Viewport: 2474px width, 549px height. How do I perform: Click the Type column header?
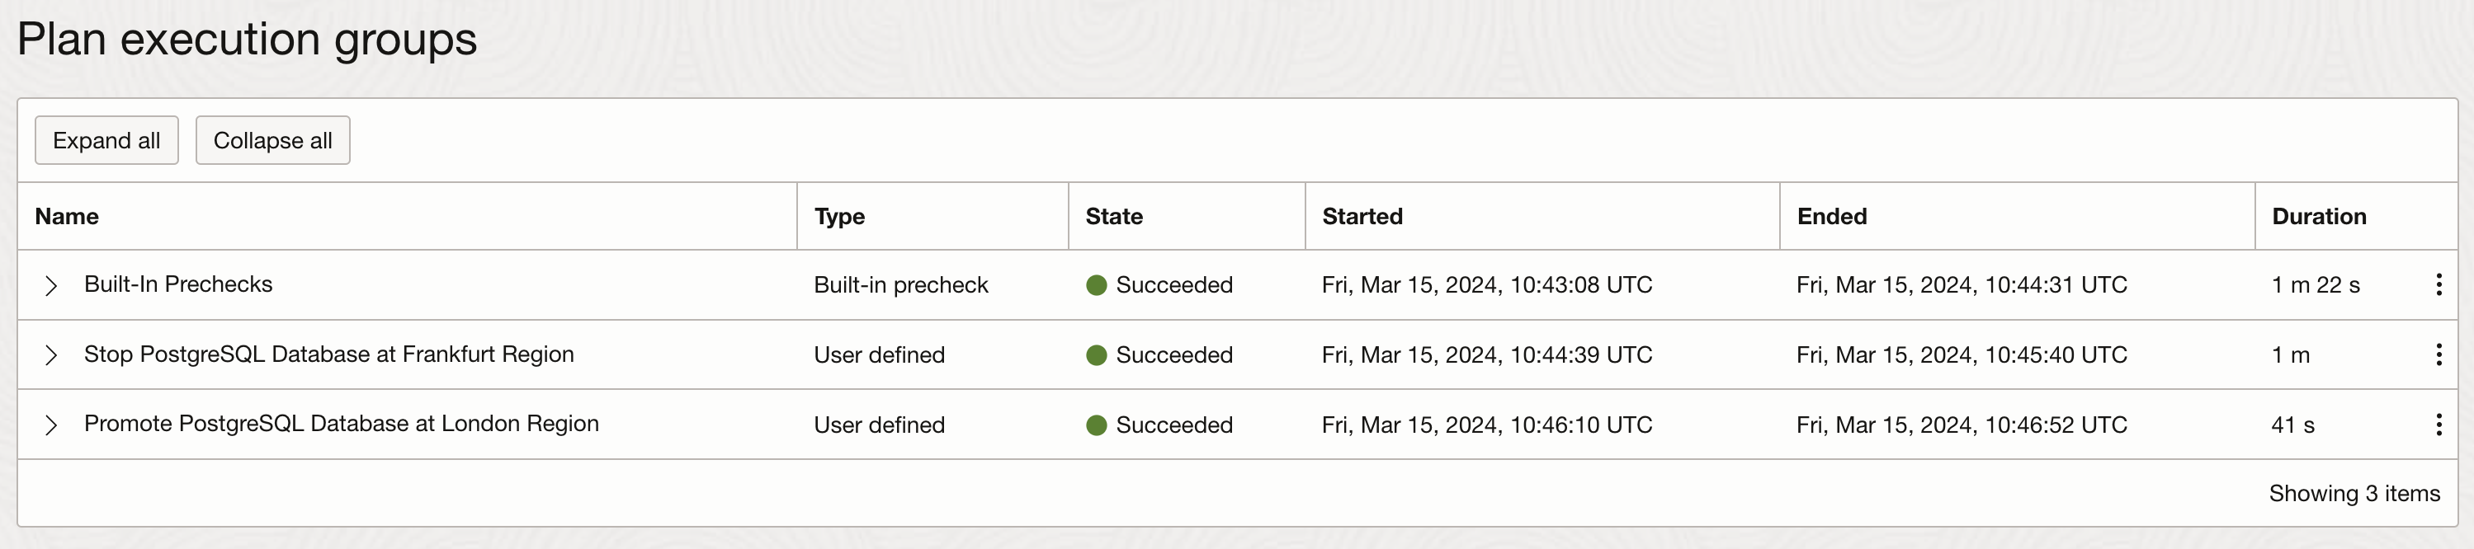839,216
